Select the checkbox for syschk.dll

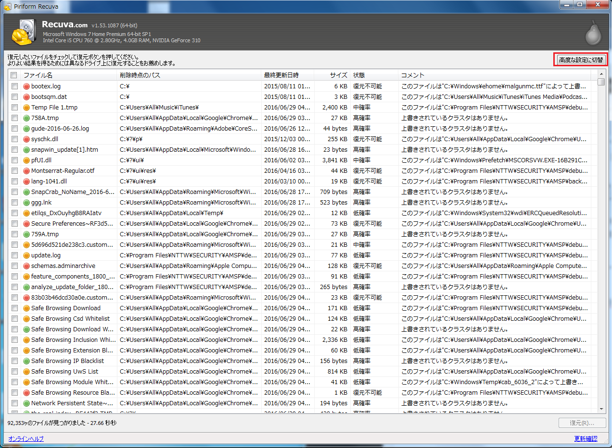coord(14,139)
